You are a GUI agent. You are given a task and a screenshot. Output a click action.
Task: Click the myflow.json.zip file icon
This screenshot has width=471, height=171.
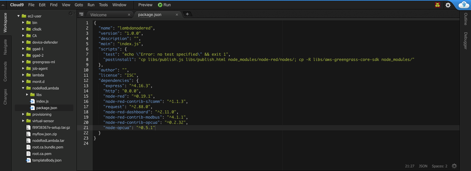(x=28, y=134)
